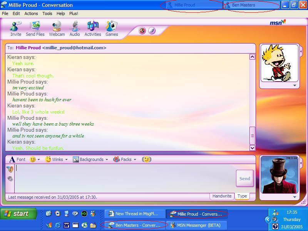Click the block contact icon
This screenshot has width=308, height=231.
coord(142,31)
